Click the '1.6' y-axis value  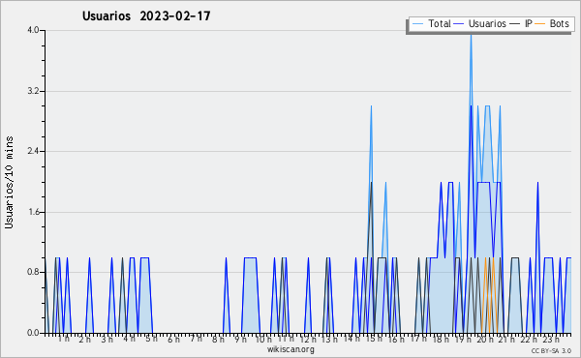tap(33, 212)
